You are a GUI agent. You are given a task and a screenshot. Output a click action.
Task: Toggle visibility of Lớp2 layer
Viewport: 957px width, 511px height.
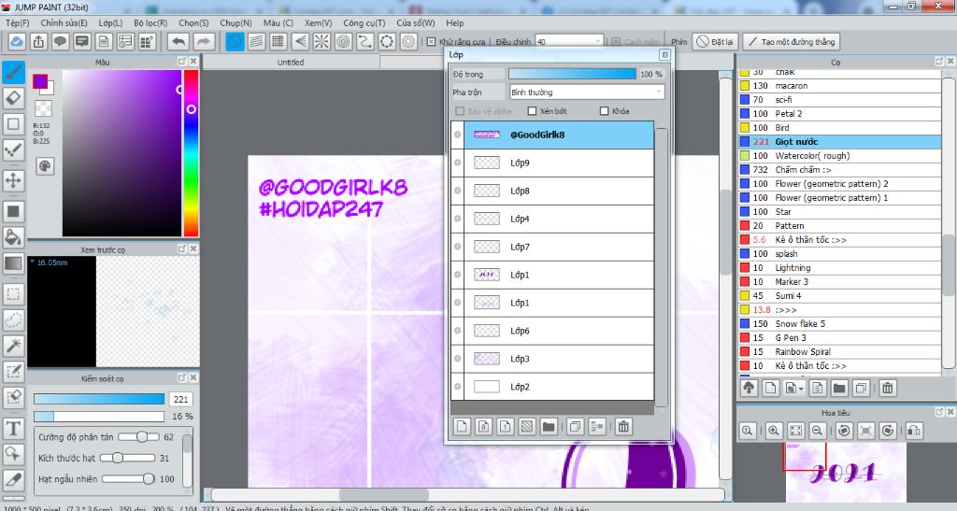[457, 387]
